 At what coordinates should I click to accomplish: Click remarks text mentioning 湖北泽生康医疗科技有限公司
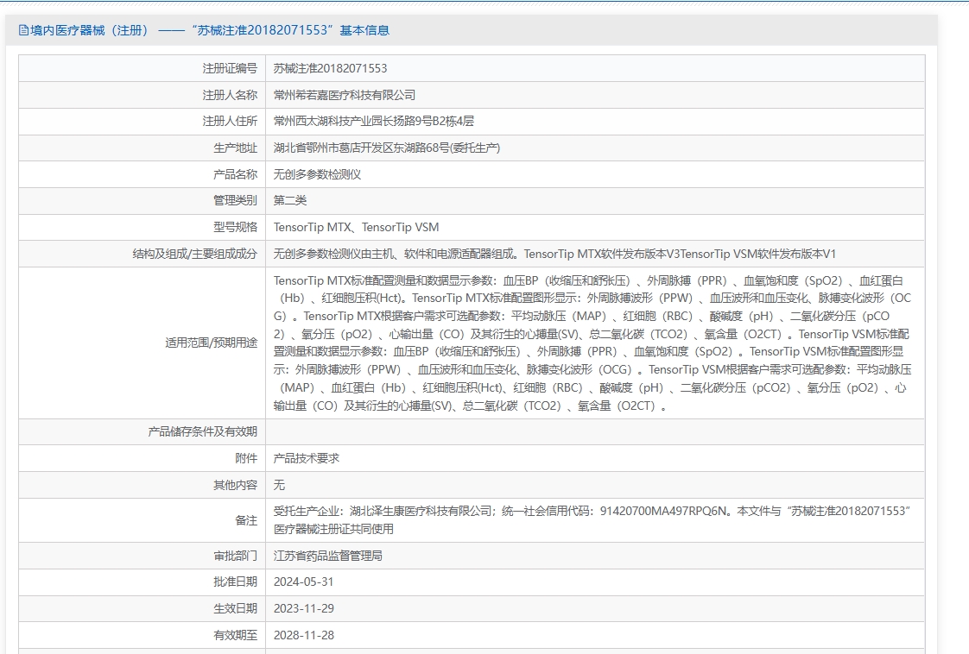coord(592,520)
